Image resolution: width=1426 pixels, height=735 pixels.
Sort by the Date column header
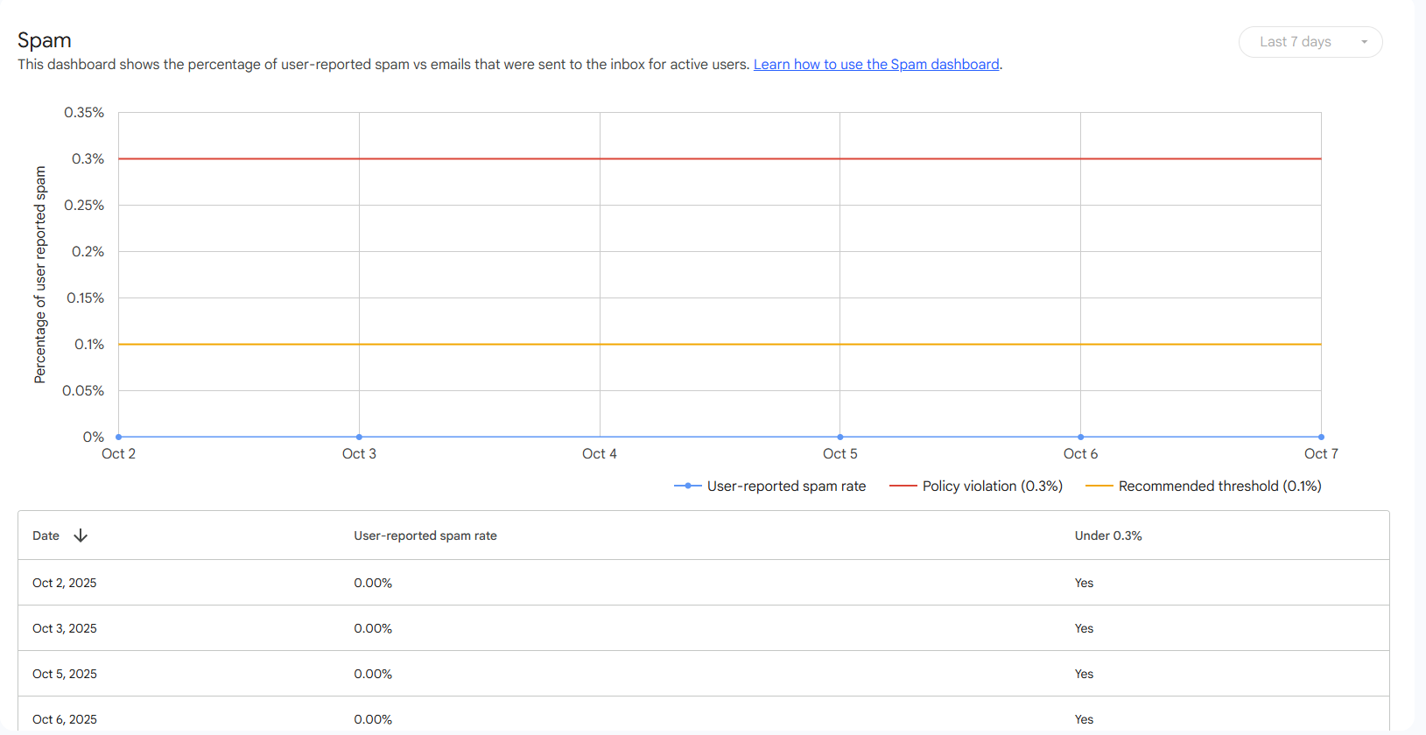[x=46, y=535]
